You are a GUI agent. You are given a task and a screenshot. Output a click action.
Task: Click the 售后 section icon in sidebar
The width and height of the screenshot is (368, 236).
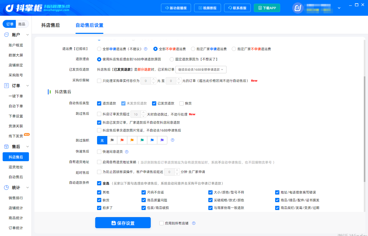pyautogui.click(x=7, y=146)
